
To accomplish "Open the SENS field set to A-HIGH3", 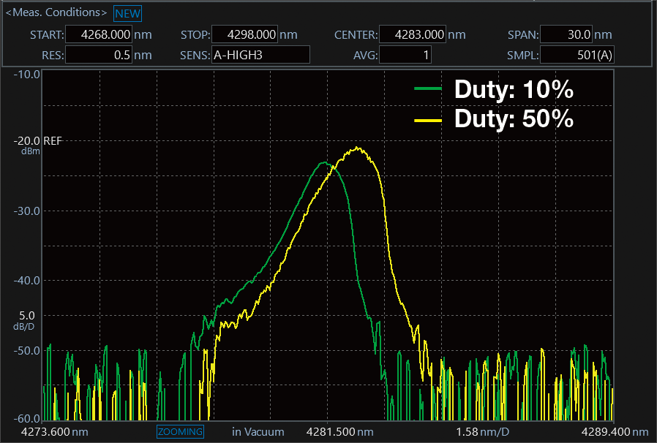I will tap(260, 55).
